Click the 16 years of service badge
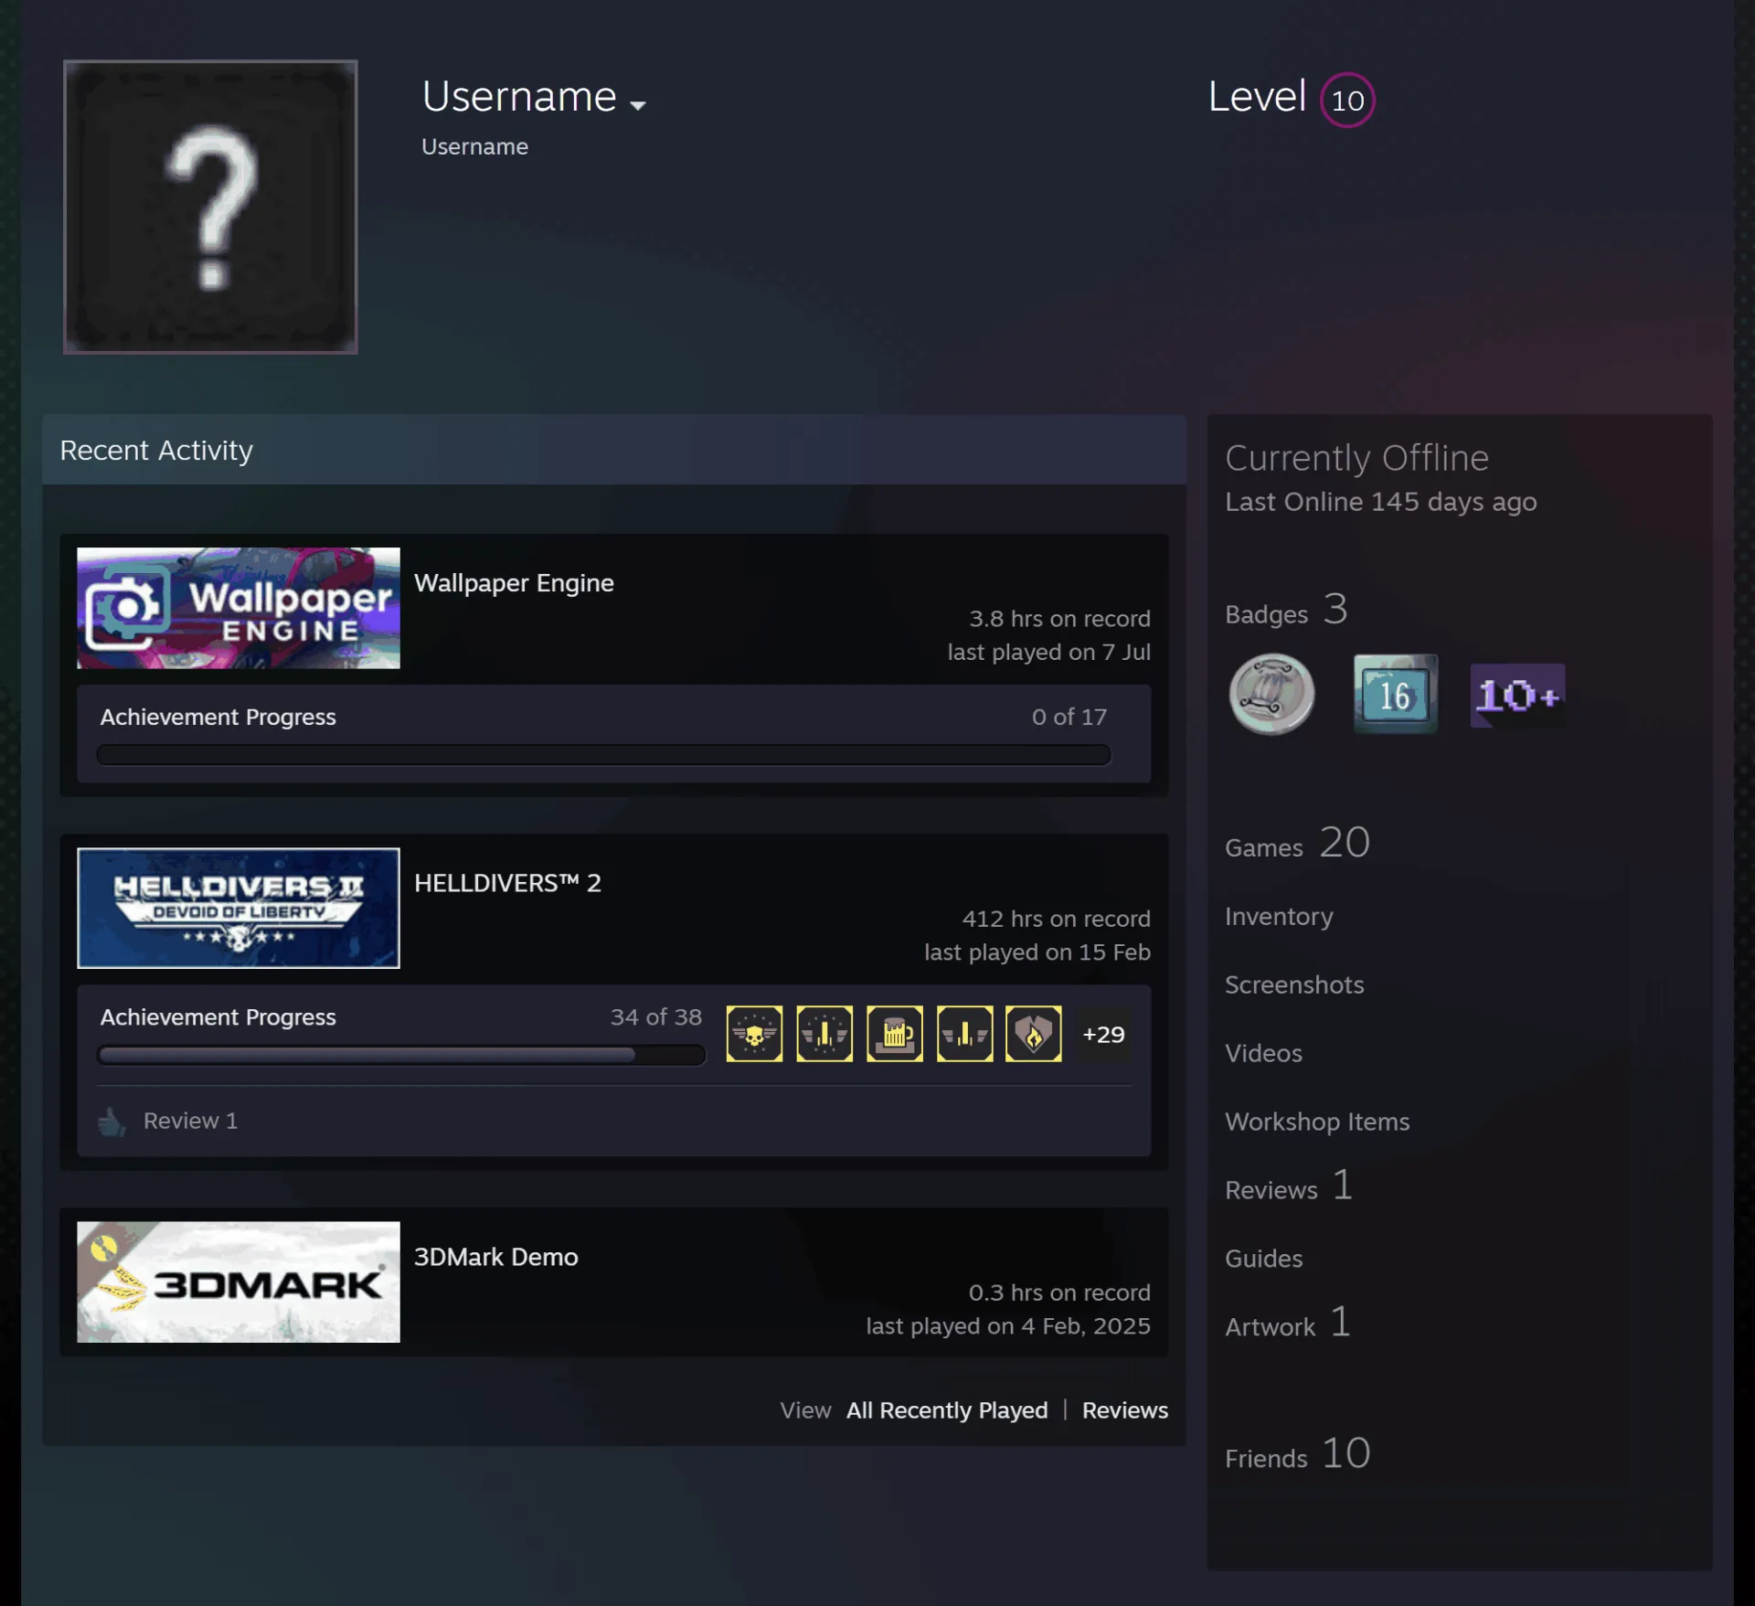 pyautogui.click(x=1396, y=695)
